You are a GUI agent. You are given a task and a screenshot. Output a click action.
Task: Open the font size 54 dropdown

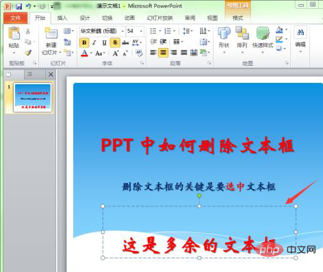[141, 31]
